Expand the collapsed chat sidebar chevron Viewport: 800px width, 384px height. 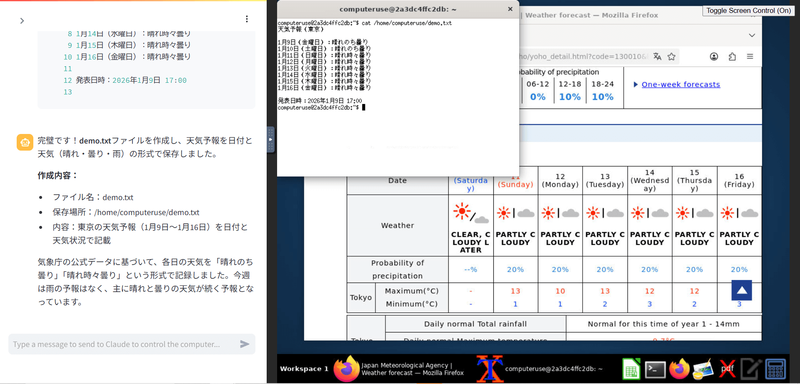(x=22, y=21)
